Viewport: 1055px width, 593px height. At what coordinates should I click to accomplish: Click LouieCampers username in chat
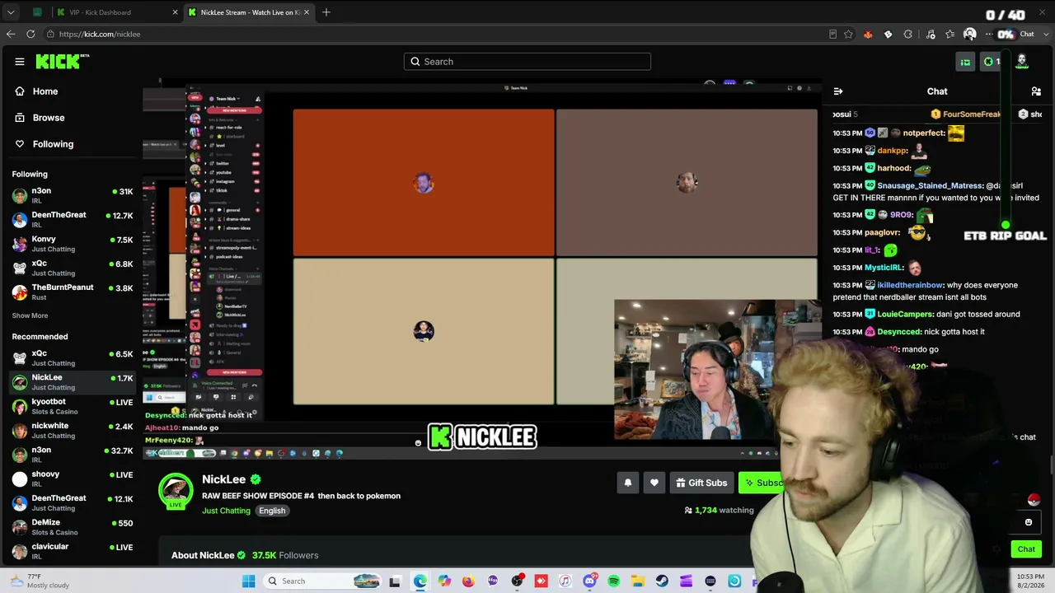point(906,314)
